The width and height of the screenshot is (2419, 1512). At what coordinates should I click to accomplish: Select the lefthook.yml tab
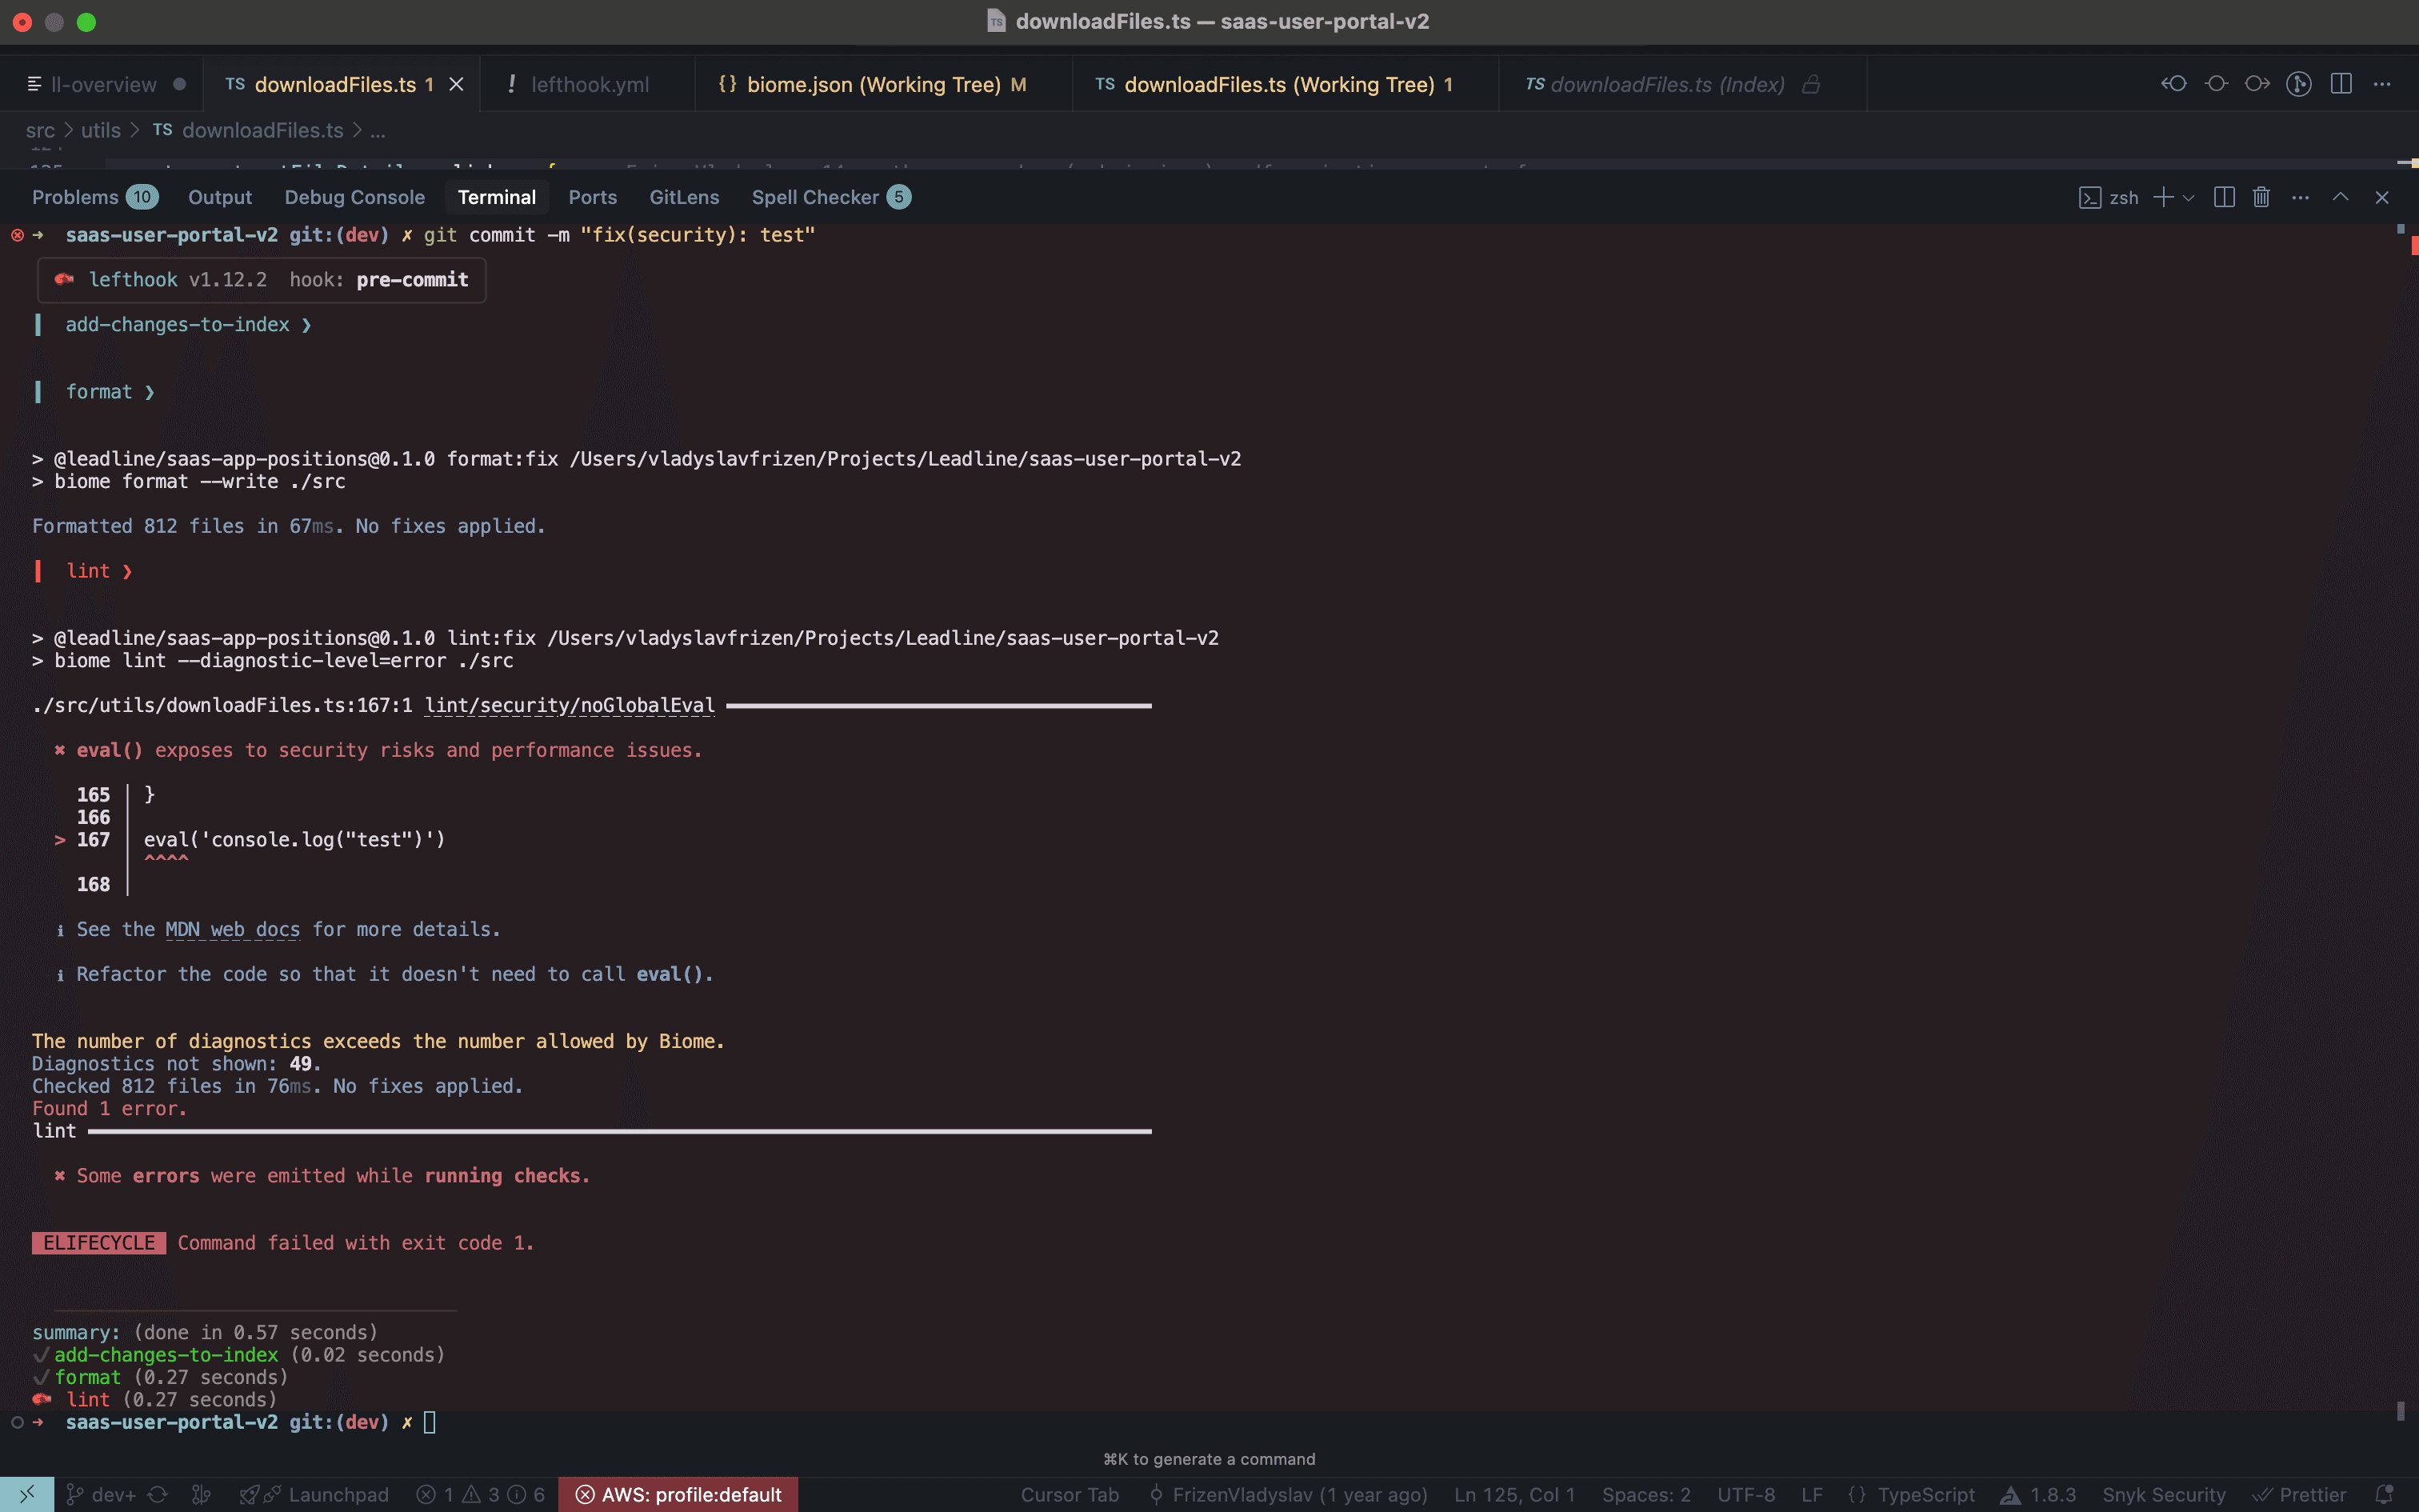click(x=590, y=84)
